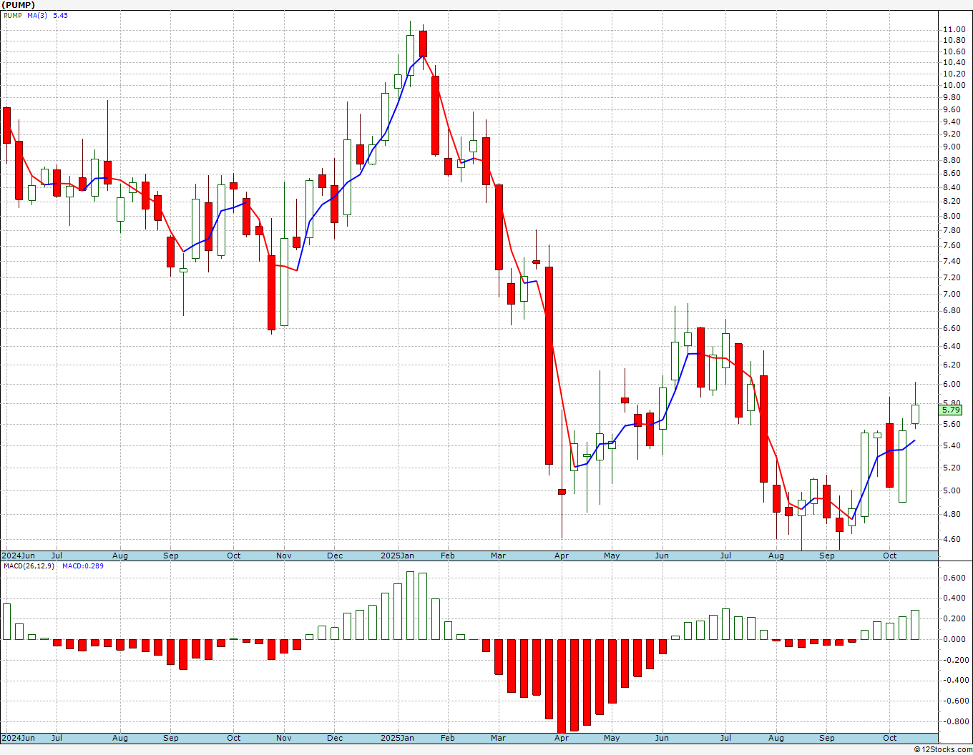Viewport: 973px width, 755px height.
Task: Click Mar on the price chart date axis
Action: (x=499, y=556)
